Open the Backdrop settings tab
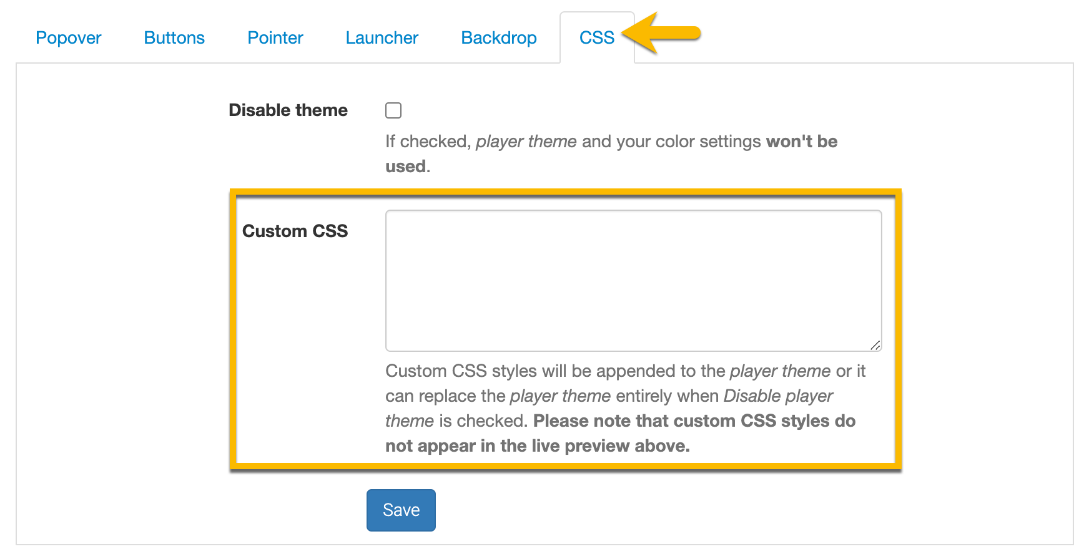1084x554 pixels. point(499,38)
